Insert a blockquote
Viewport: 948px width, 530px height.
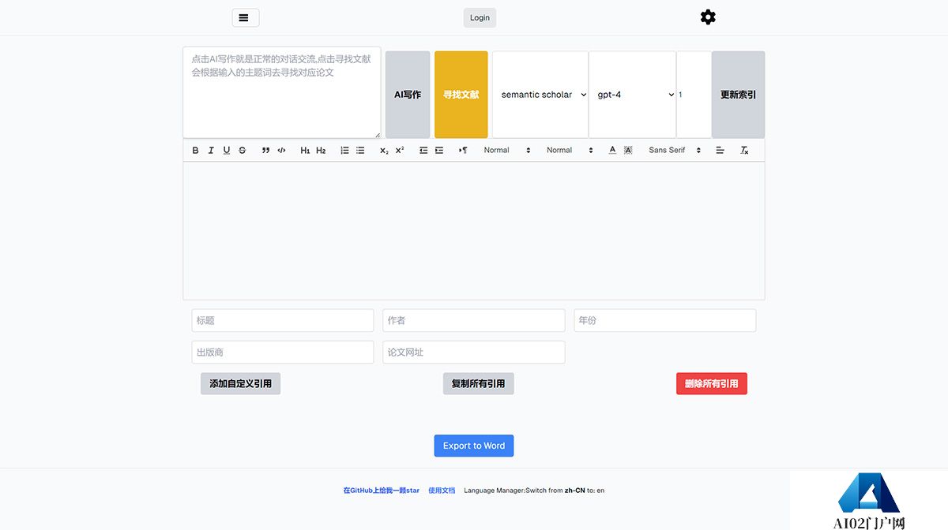[x=265, y=150]
